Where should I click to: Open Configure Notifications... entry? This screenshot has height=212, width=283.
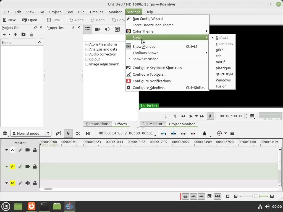pyautogui.click(x=167, y=81)
